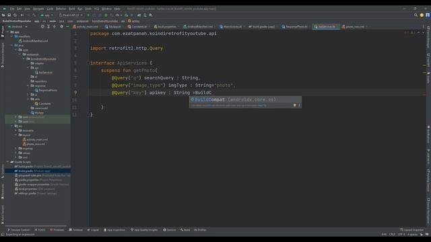Open the Layout Inspector tool window
This screenshot has width=431, height=242.
pos(411,230)
